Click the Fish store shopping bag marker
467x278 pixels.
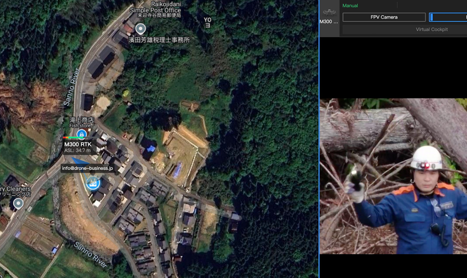click(x=81, y=134)
